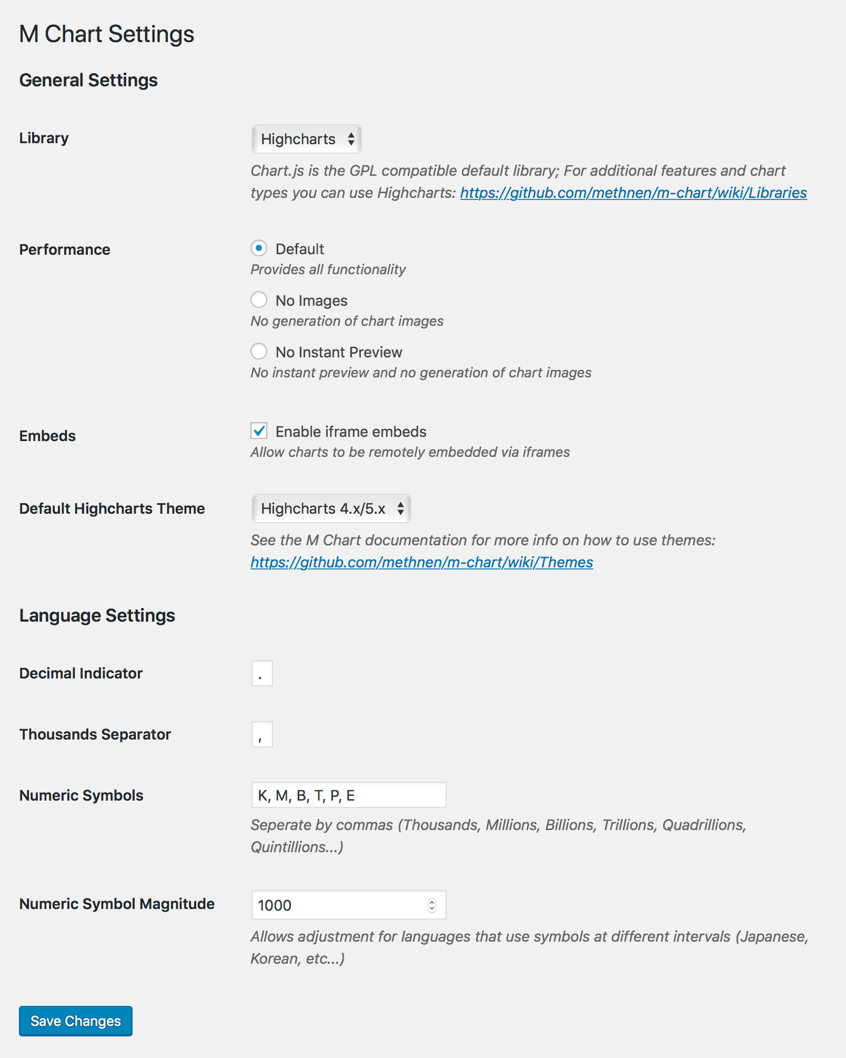The width and height of the screenshot is (846, 1058).
Task: Click the Library field label
Action: pyautogui.click(x=44, y=138)
